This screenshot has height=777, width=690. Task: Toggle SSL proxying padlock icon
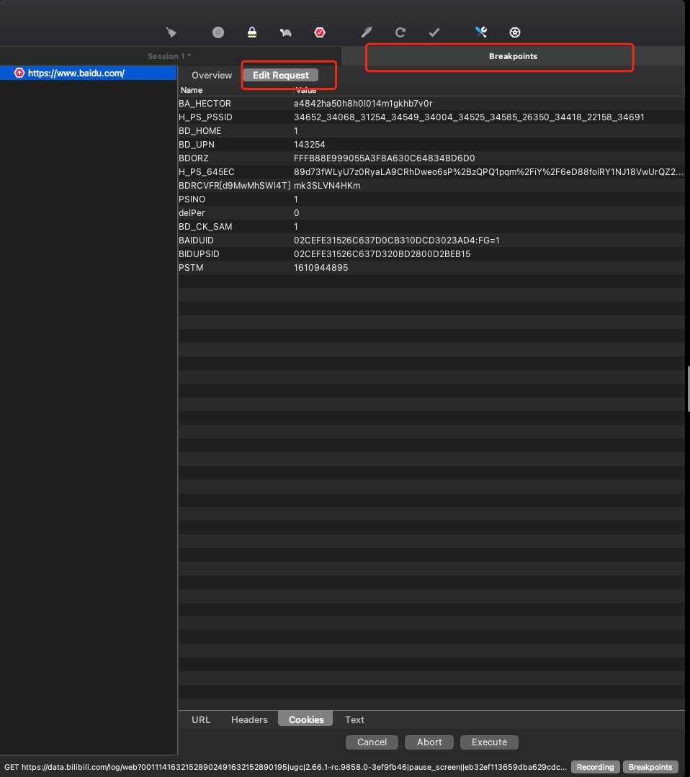tap(252, 32)
